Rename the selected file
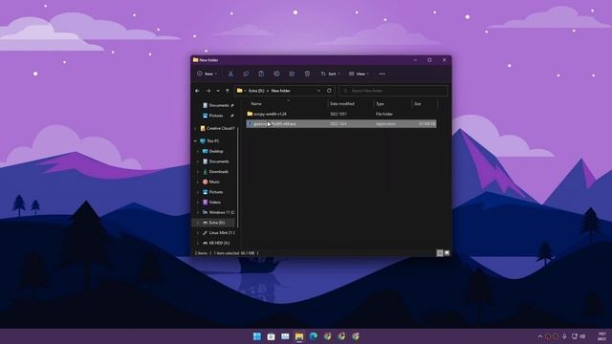The height and width of the screenshot is (344, 612). point(276,74)
